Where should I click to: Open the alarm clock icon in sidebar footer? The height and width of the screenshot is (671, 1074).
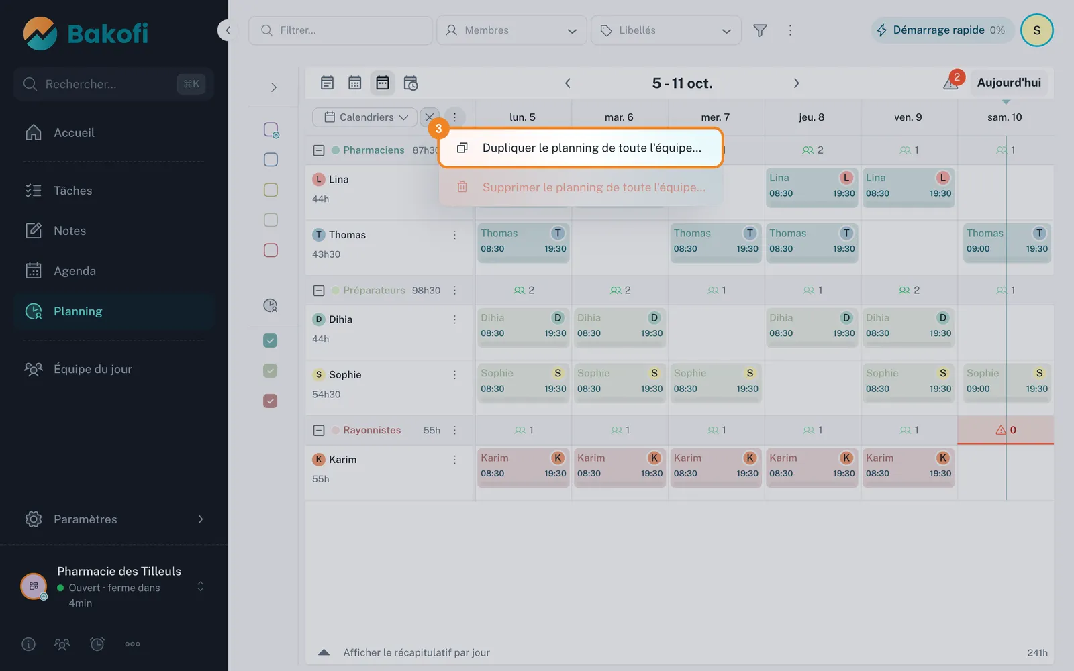(x=97, y=644)
